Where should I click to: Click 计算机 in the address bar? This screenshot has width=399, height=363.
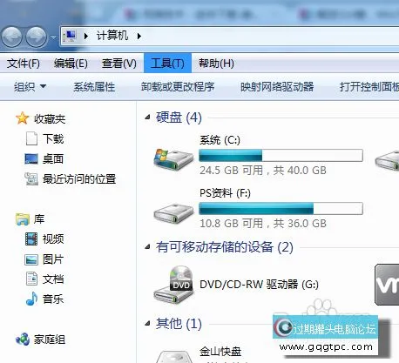[112, 36]
